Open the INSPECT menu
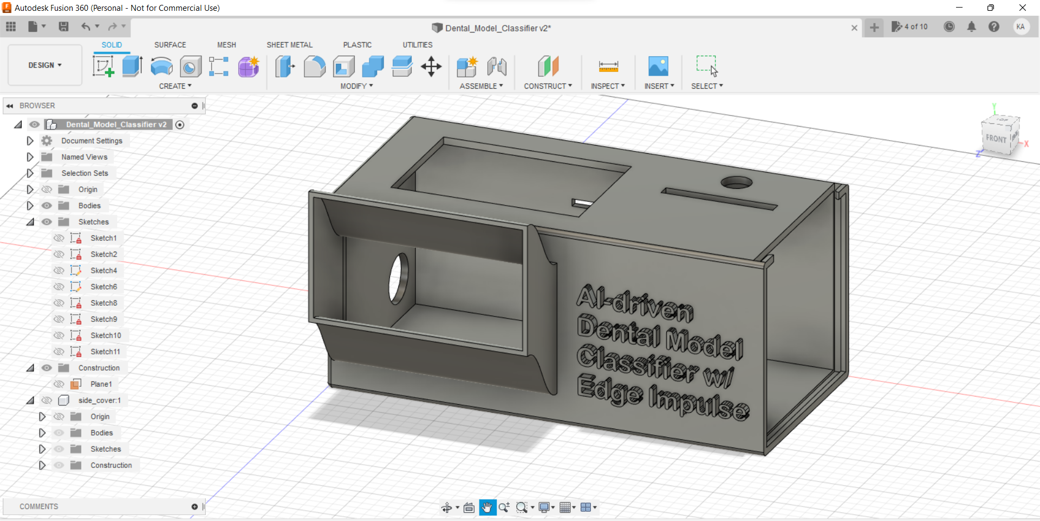 tap(608, 86)
